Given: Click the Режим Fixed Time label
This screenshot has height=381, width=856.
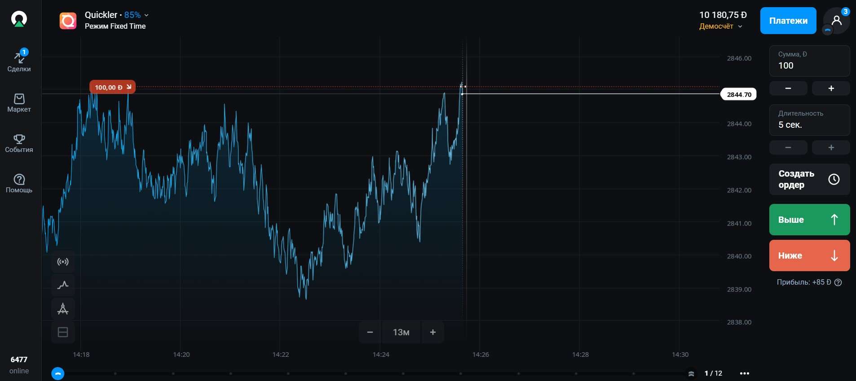Looking at the screenshot, I should point(115,26).
